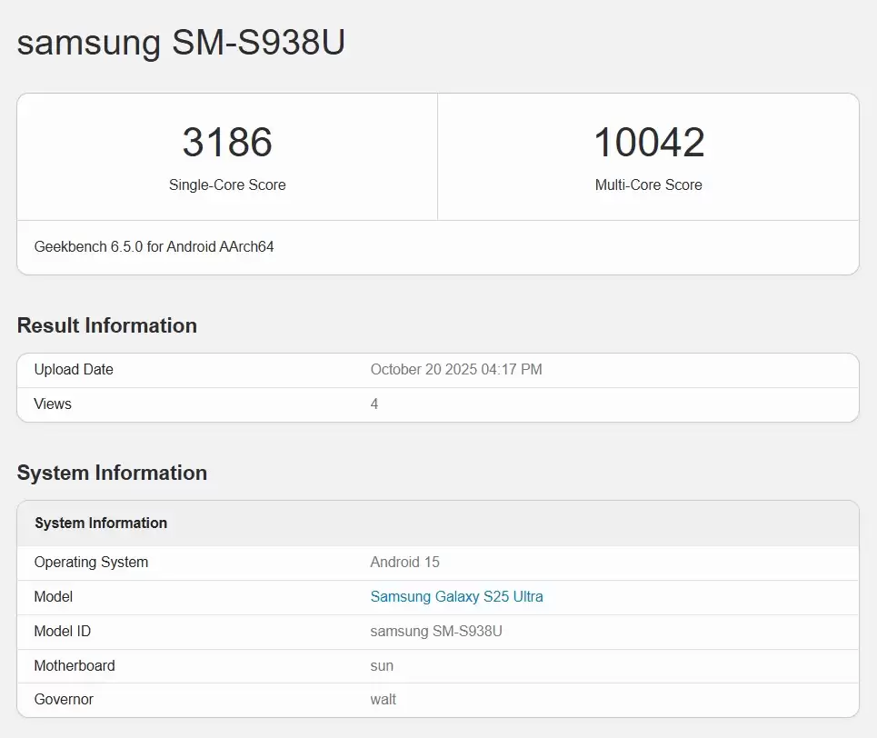877x738 pixels.
Task: Select the System Information heading
Action: point(113,473)
